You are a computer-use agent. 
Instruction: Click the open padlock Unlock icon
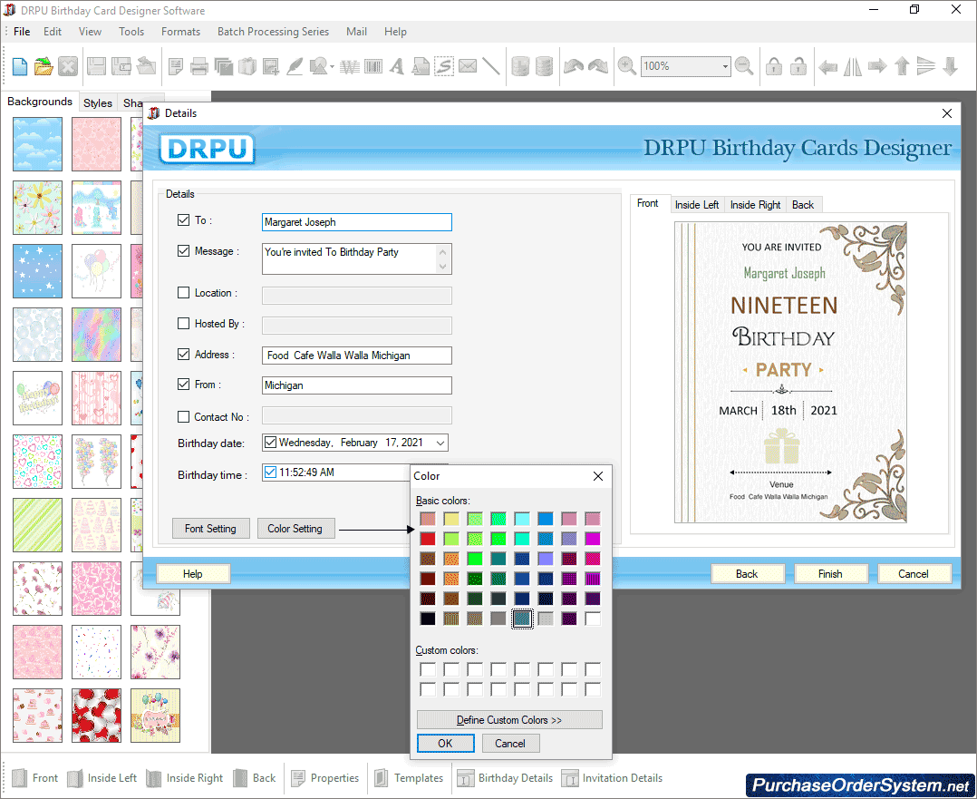[798, 66]
